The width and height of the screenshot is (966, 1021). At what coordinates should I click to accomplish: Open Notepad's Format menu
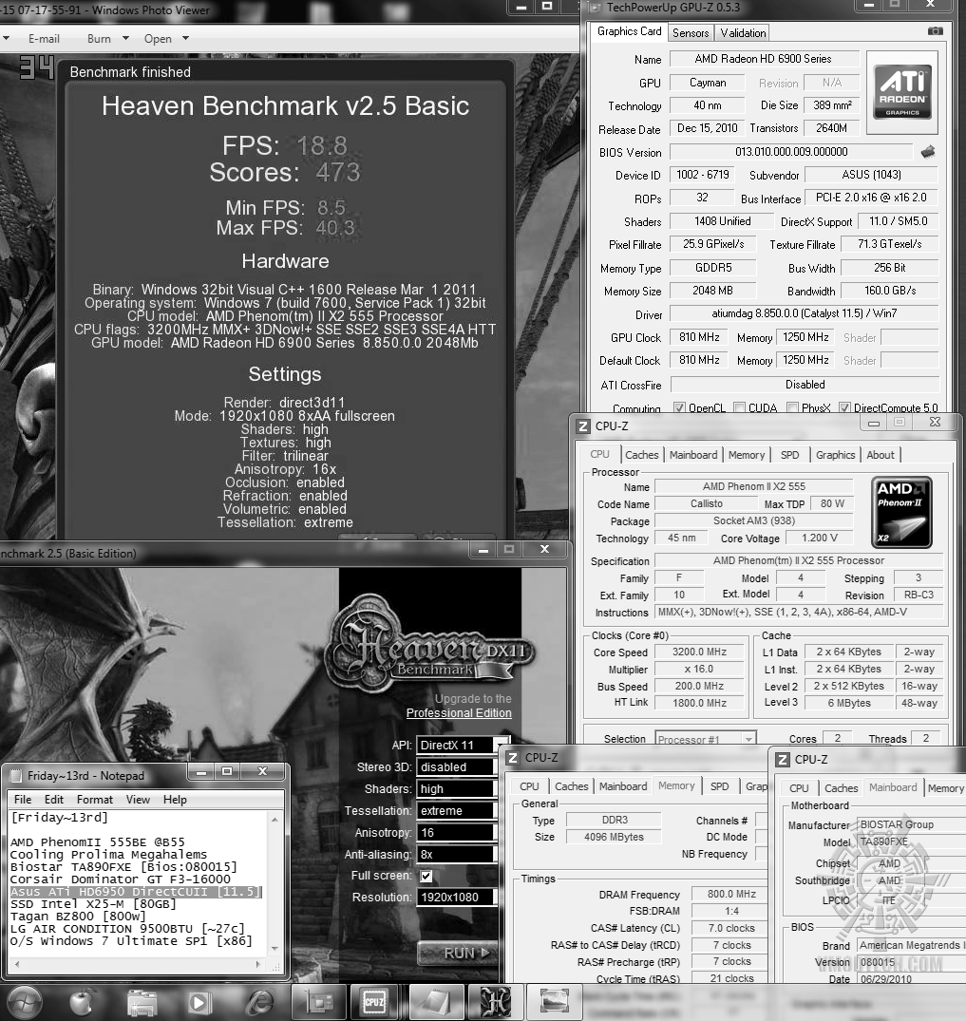tap(94, 799)
